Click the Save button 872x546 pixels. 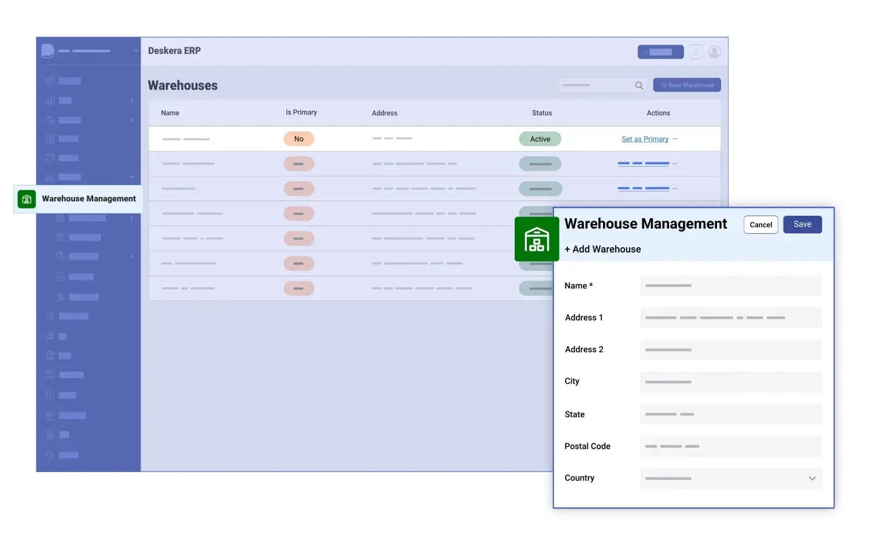coord(802,224)
